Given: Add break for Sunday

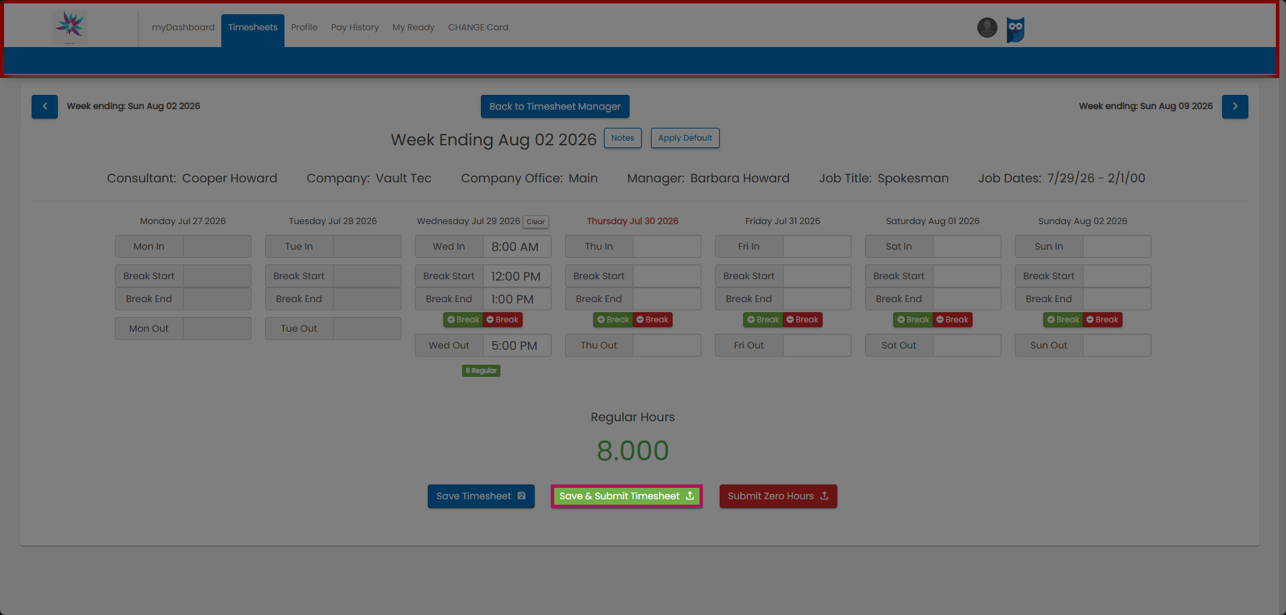Looking at the screenshot, I should [1063, 320].
